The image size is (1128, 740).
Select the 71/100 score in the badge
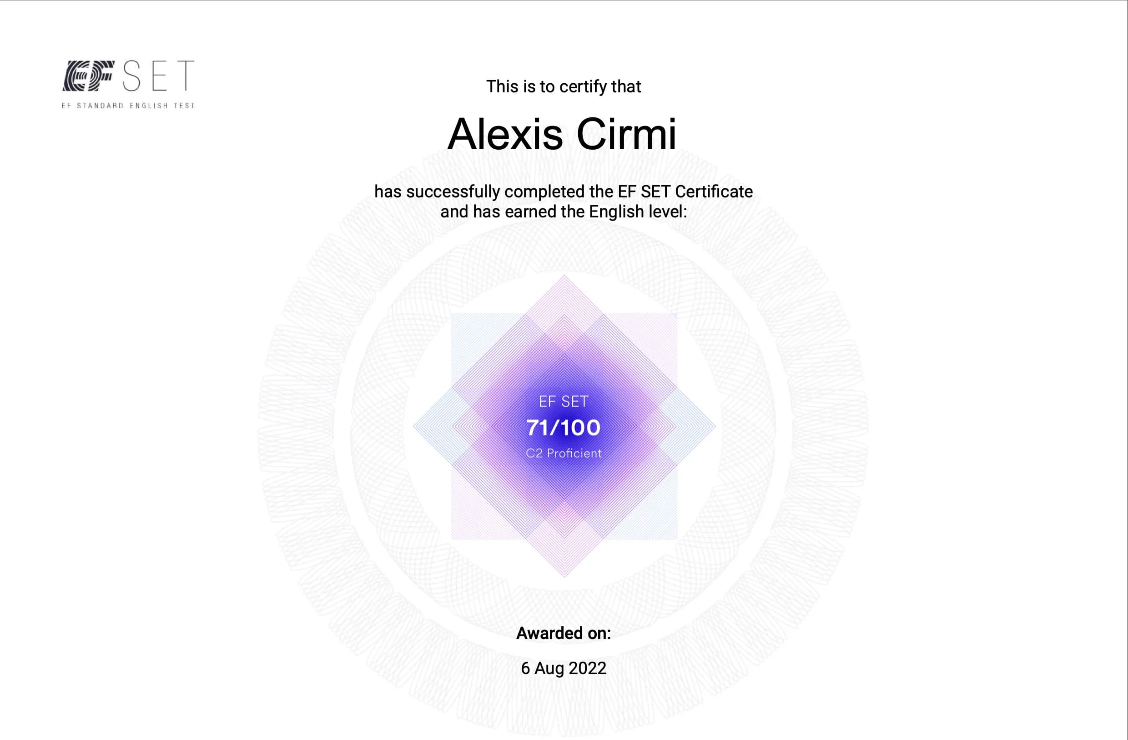tap(564, 428)
